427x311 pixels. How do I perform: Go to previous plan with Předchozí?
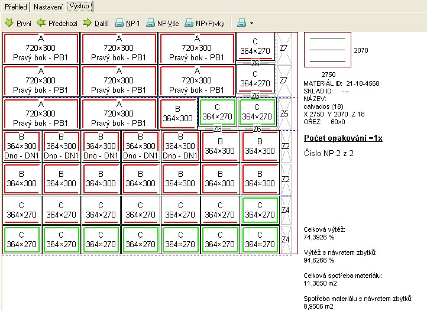coord(63,24)
